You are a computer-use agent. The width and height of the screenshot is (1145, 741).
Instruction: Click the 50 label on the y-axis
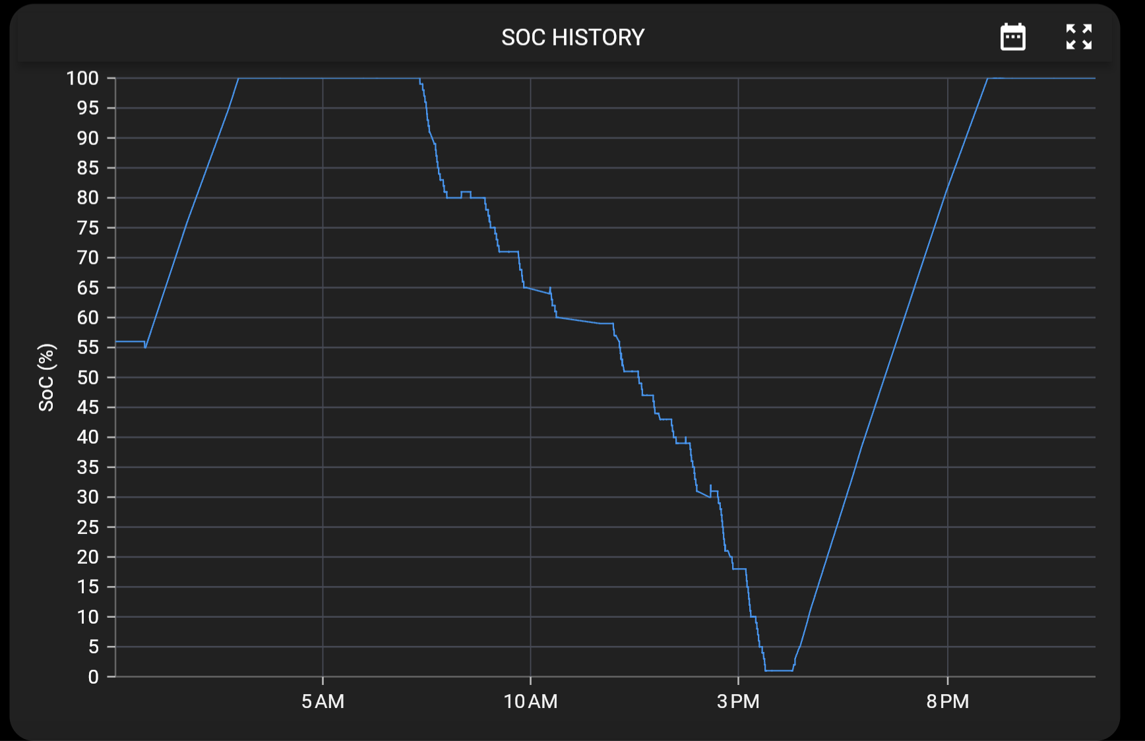coord(87,378)
